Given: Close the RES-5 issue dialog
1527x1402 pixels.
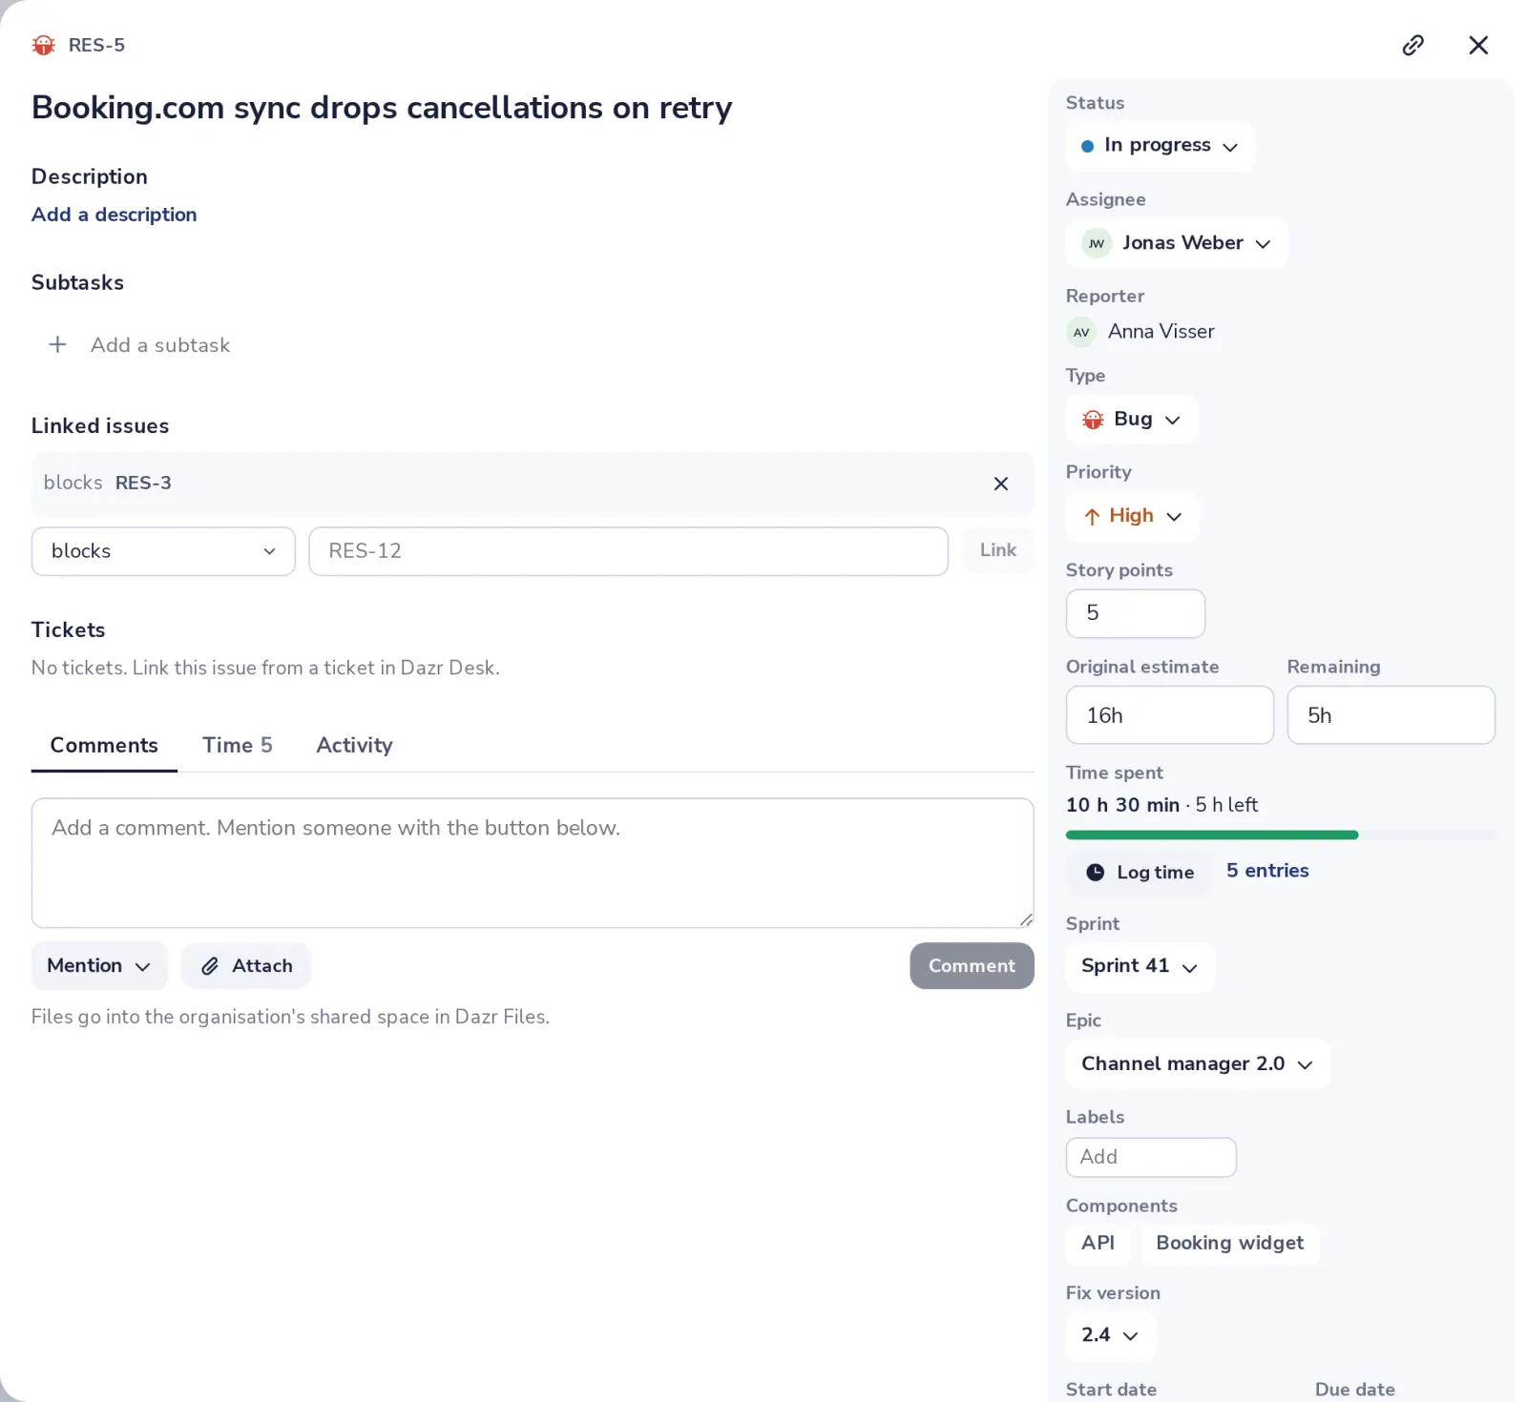Looking at the screenshot, I should tap(1478, 45).
